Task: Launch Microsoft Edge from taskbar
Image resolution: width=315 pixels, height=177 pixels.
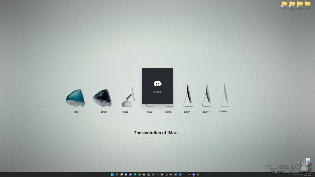Action: click(135, 174)
